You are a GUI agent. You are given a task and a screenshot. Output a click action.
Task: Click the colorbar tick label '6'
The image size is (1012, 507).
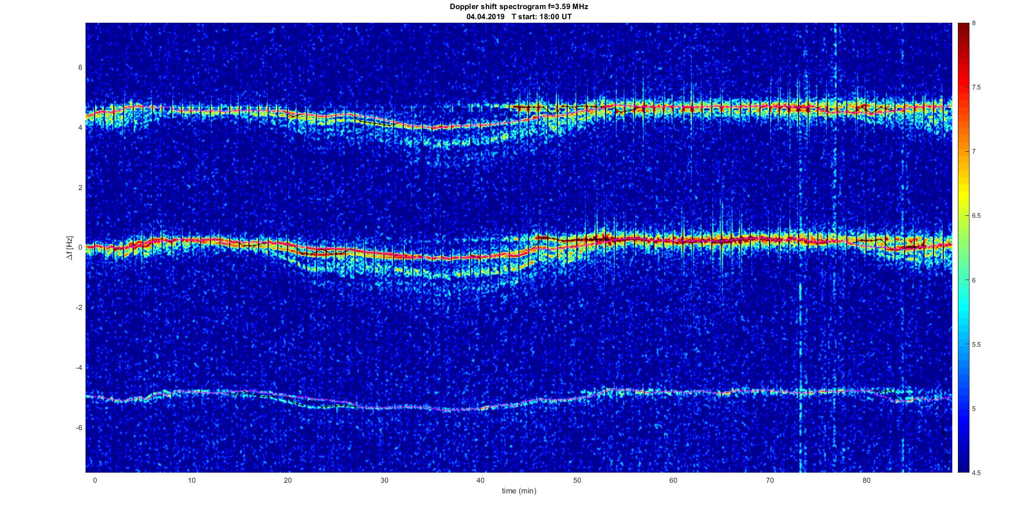click(974, 280)
